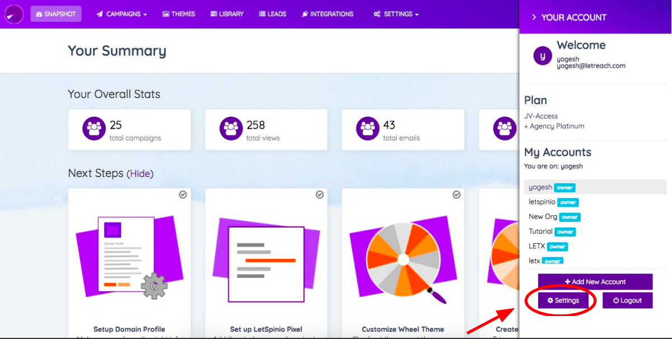The image size is (672, 339).
Task: Open the Themes page
Action: pyautogui.click(x=179, y=14)
